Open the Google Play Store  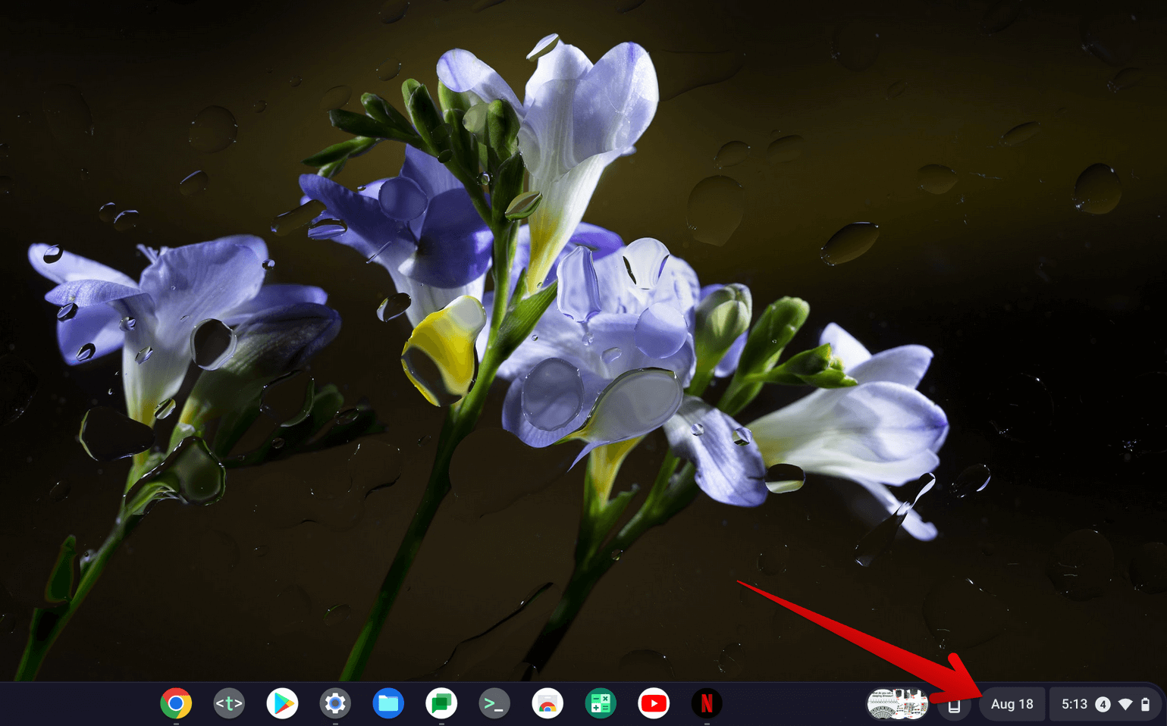pyautogui.click(x=282, y=704)
